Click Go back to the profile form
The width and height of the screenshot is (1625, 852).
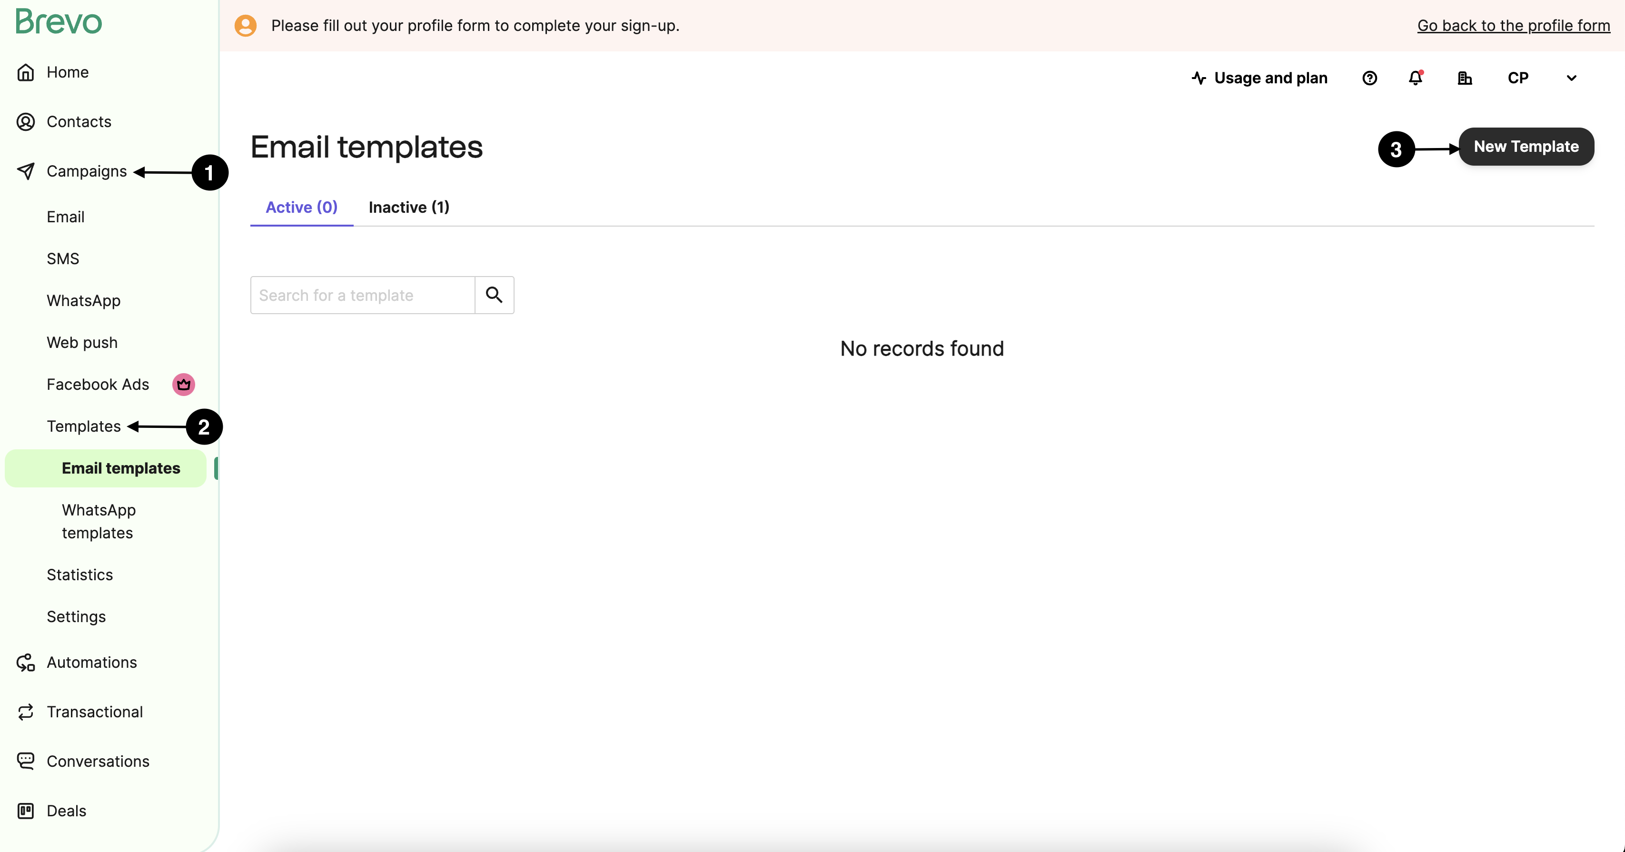pos(1513,26)
